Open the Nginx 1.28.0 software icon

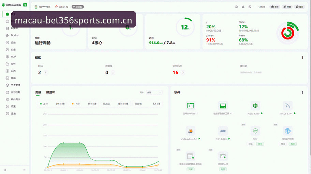click(x=255, y=106)
